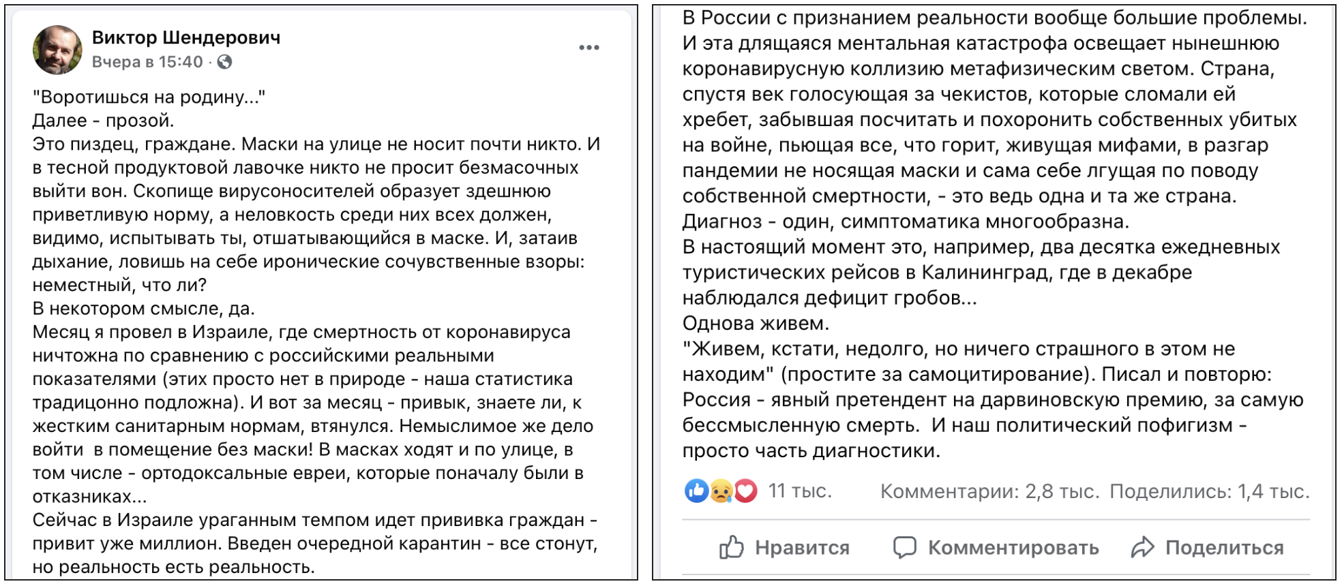
Task: Open Поделились: 1,4 тыс. shares list
Action: tap(1210, 491)
